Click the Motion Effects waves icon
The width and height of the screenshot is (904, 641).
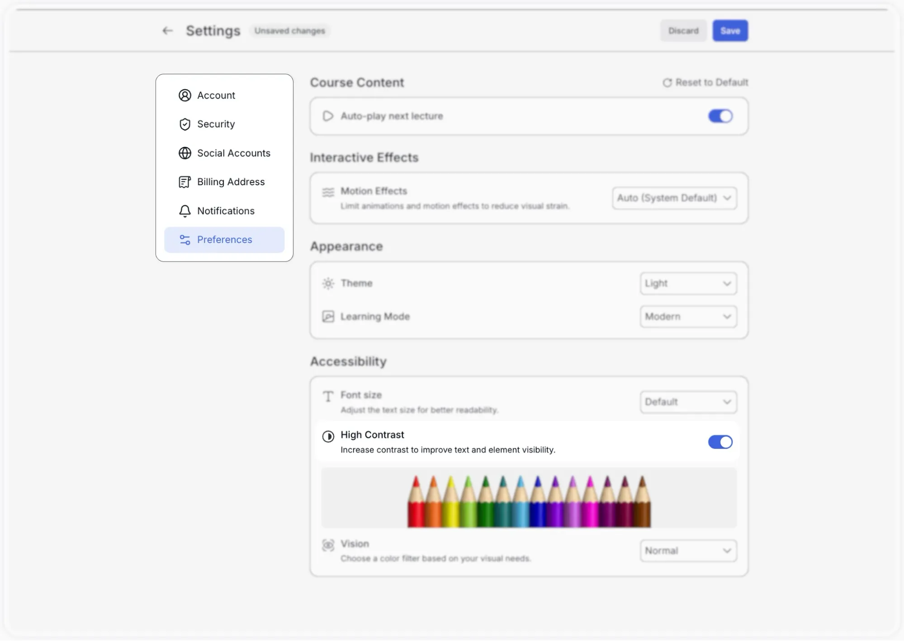point(328,192)
